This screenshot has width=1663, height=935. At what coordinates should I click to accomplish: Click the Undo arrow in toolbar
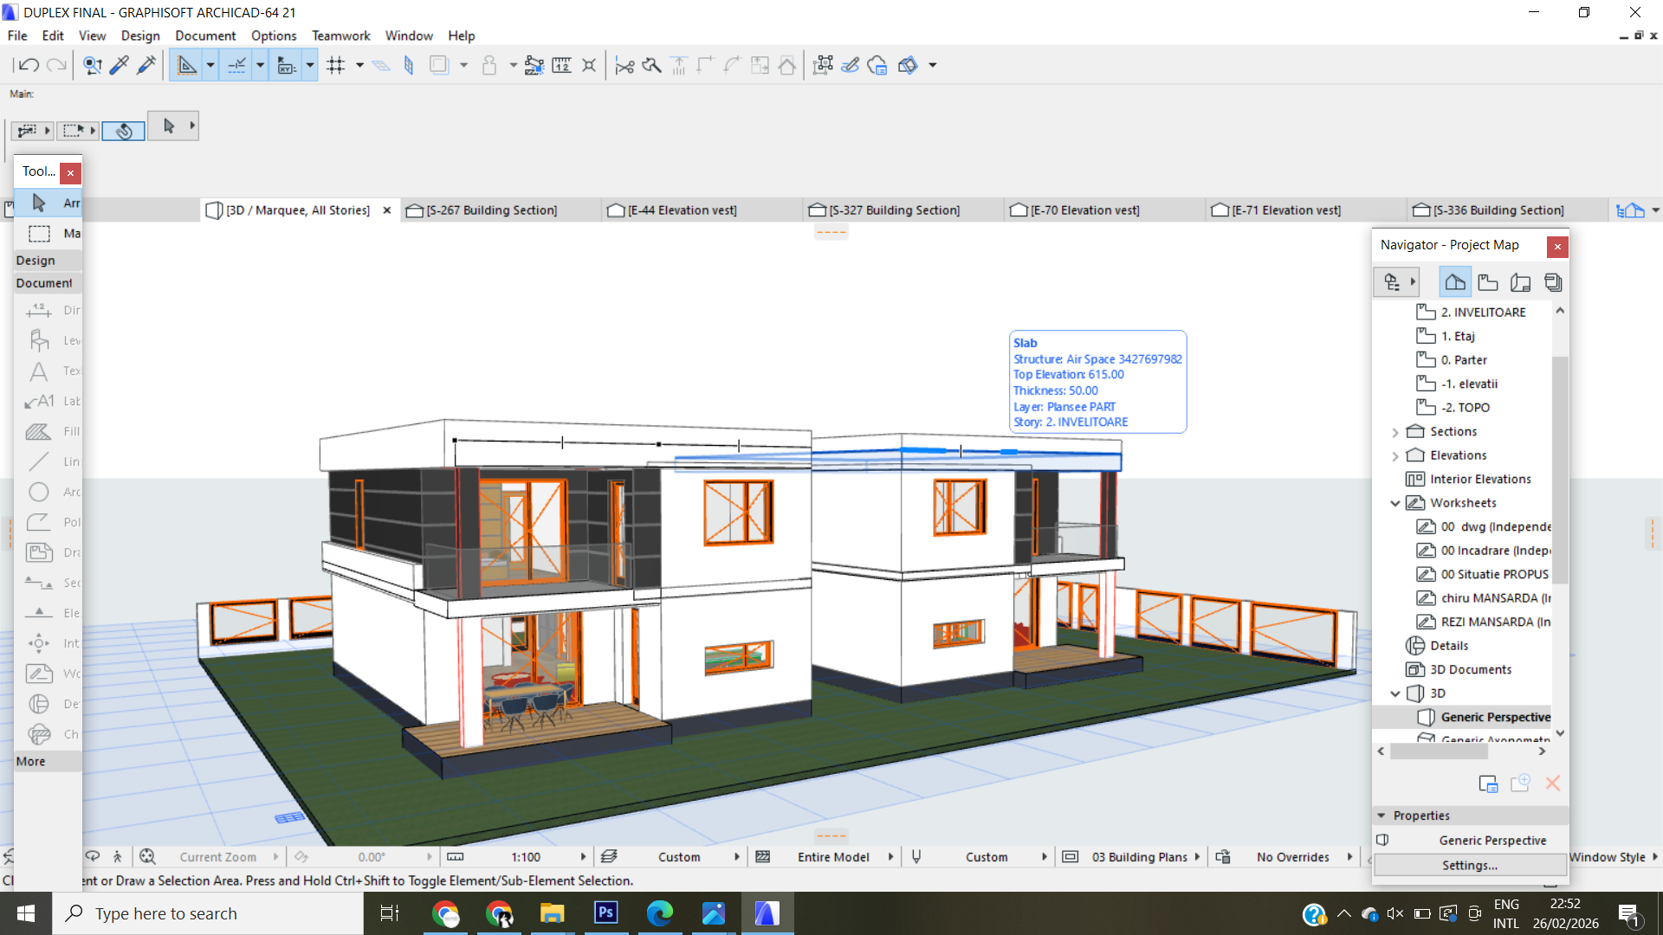click(28, 65)
